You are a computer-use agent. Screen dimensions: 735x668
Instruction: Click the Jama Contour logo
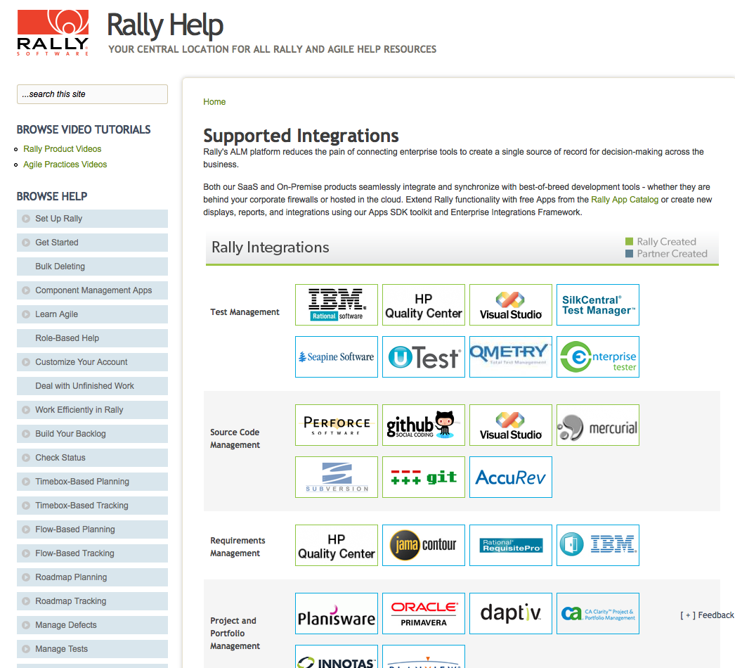[423, 546]
